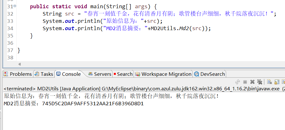This screenshot has height=130, width=285.
Task: Click the MD2 hash output 745D5C2DAF9AFF5312AA21F6B396D8D1
Action: (93, 104)
